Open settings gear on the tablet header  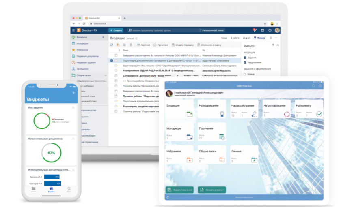pos(320,86)
